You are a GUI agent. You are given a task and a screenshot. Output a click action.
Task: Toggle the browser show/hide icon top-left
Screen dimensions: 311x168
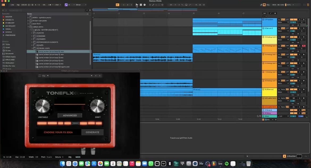click(3, 5)
